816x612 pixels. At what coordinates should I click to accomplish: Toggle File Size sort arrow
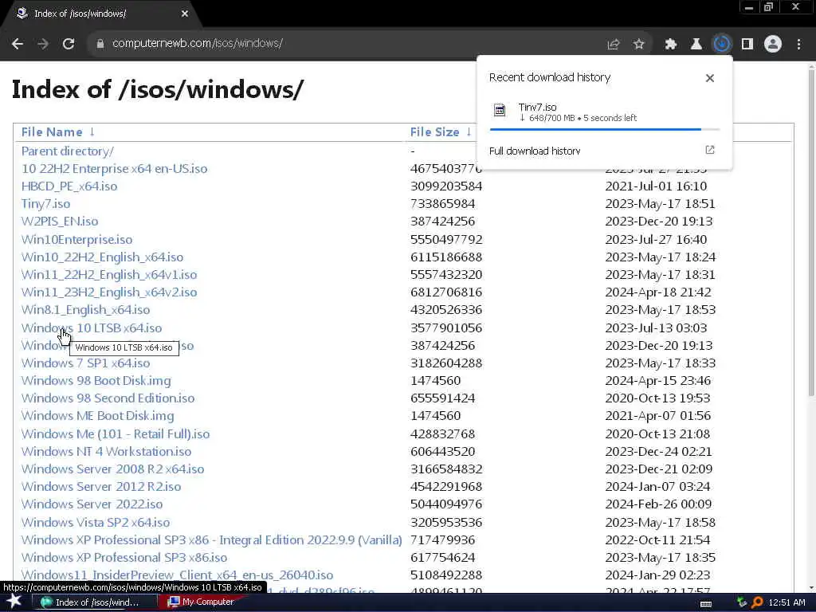click(469, 131)
